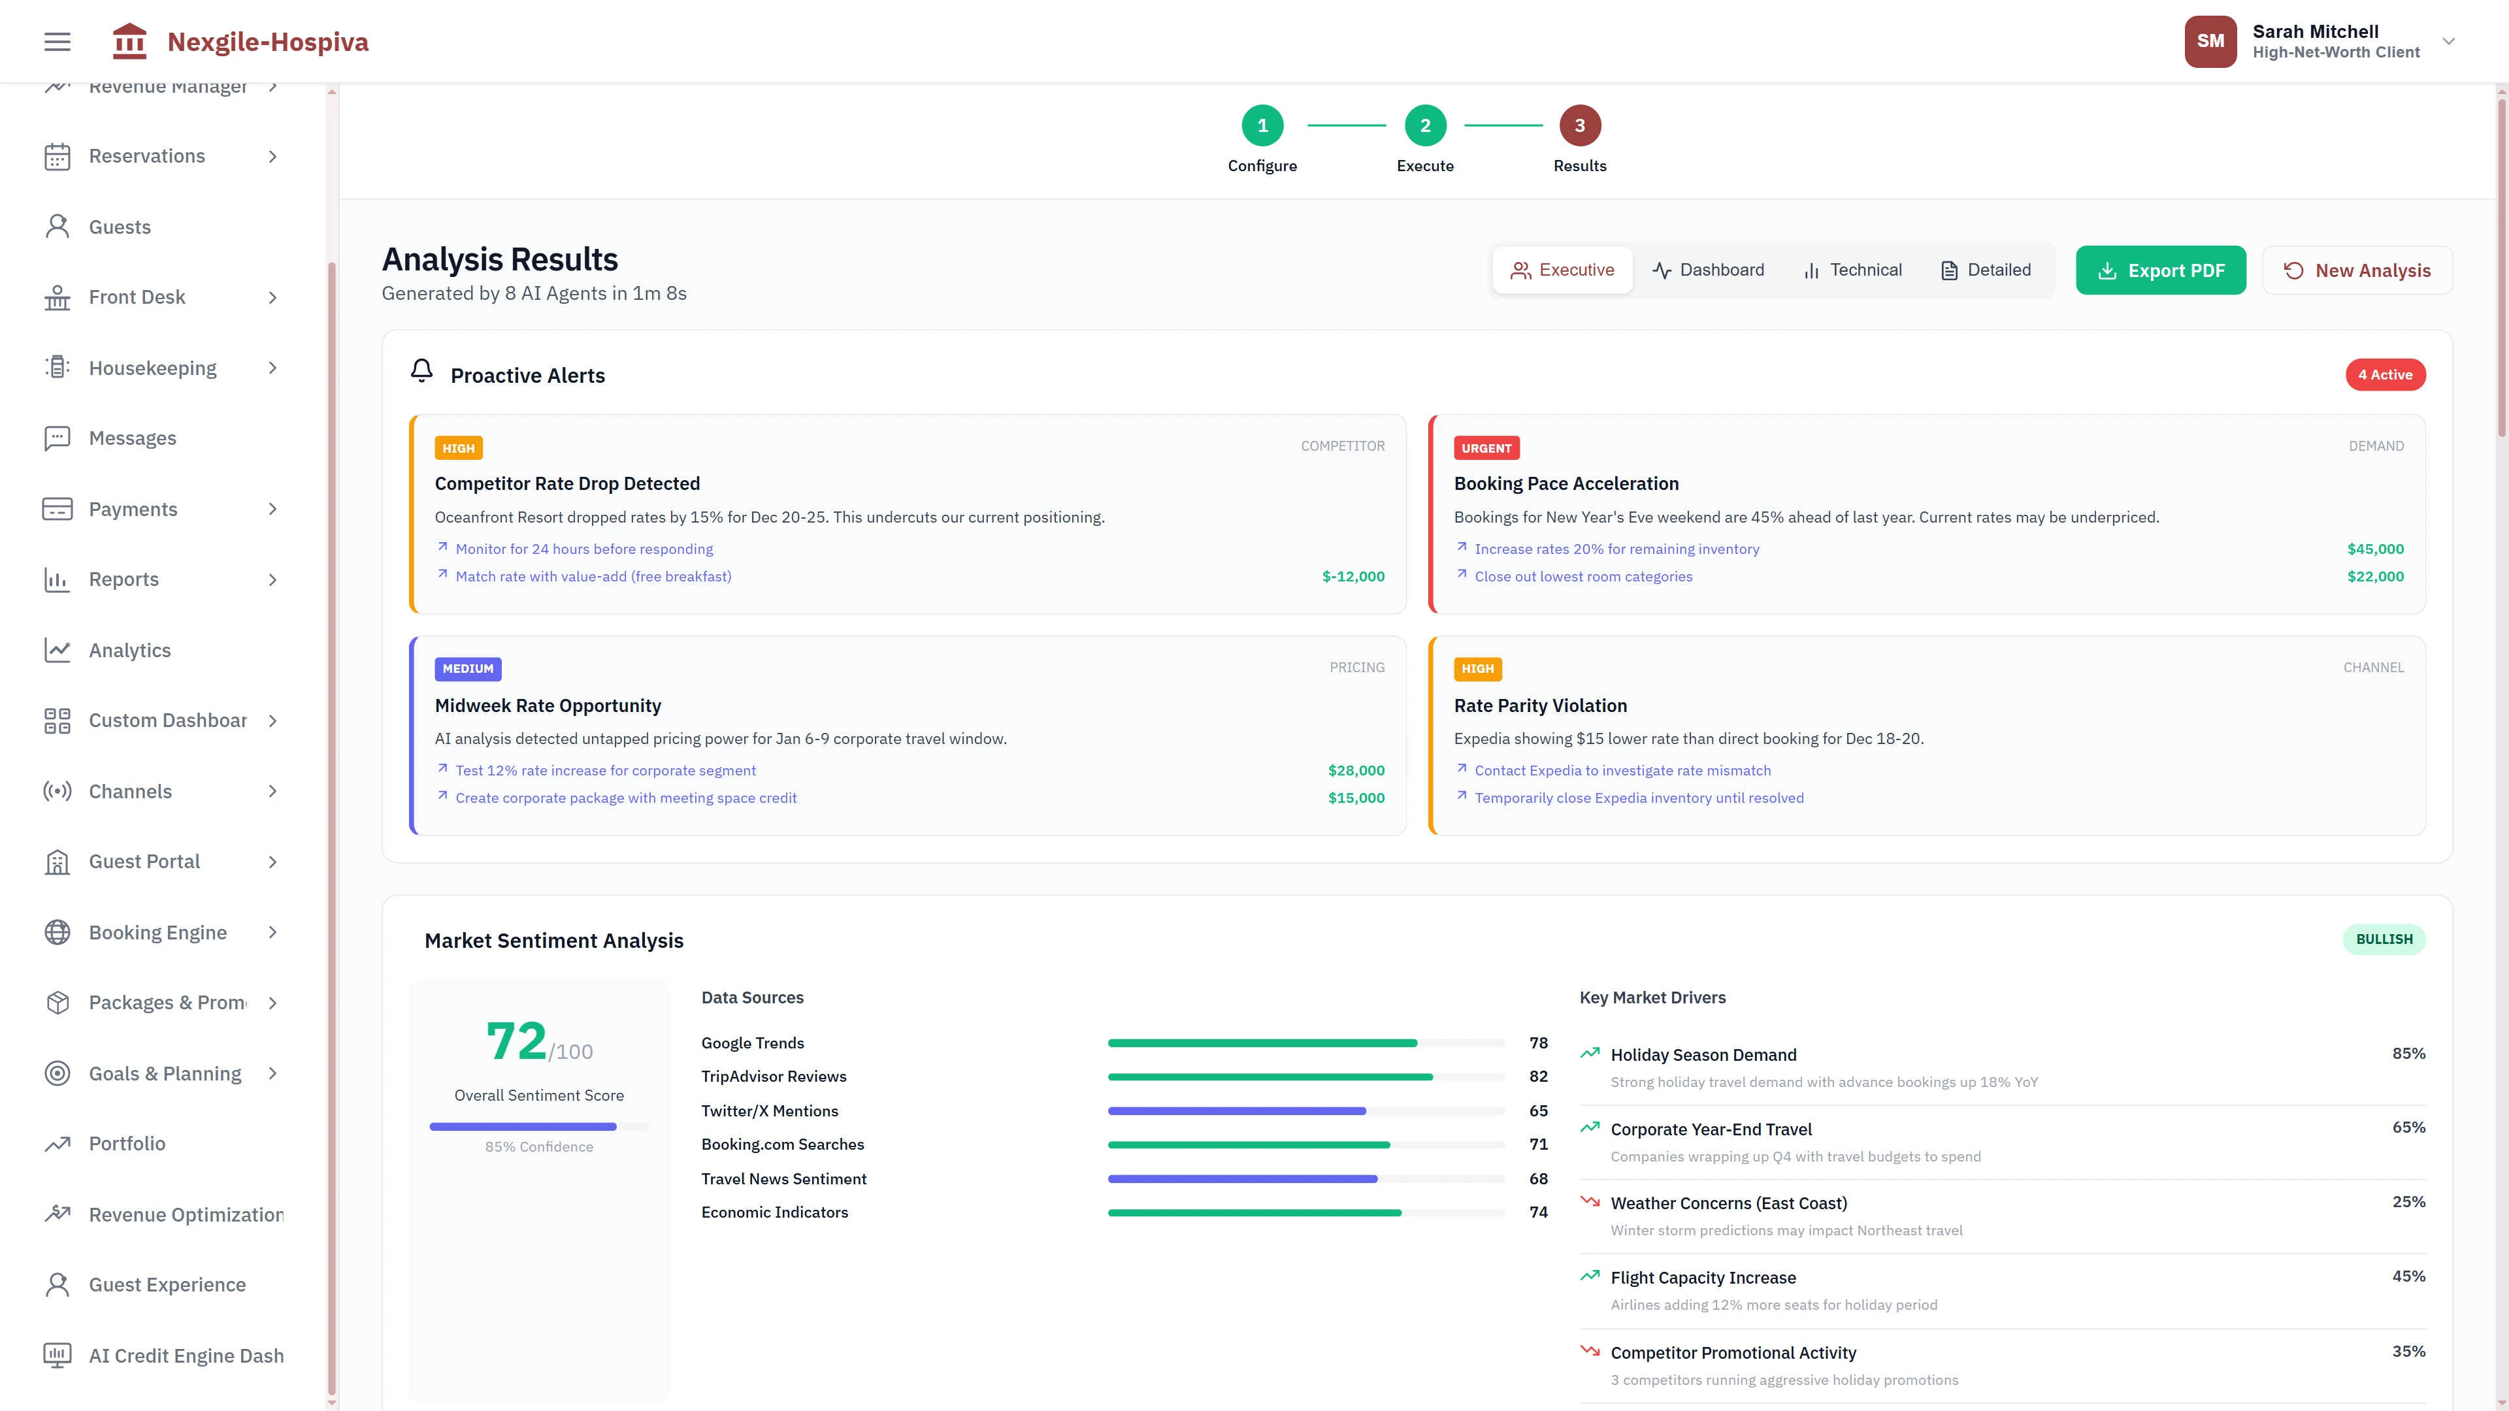Open AI Credit Engine Dashboard icon
This screenshot has height=1411, width=2509.
coord(56,1355)
